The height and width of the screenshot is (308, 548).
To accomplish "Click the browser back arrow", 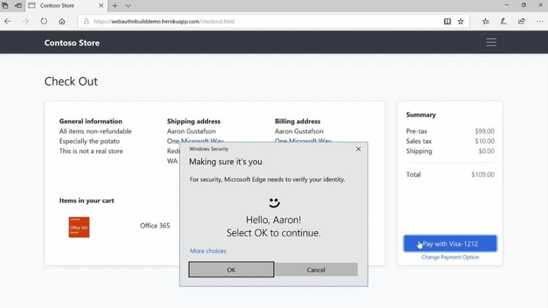I will click(8, 21).
